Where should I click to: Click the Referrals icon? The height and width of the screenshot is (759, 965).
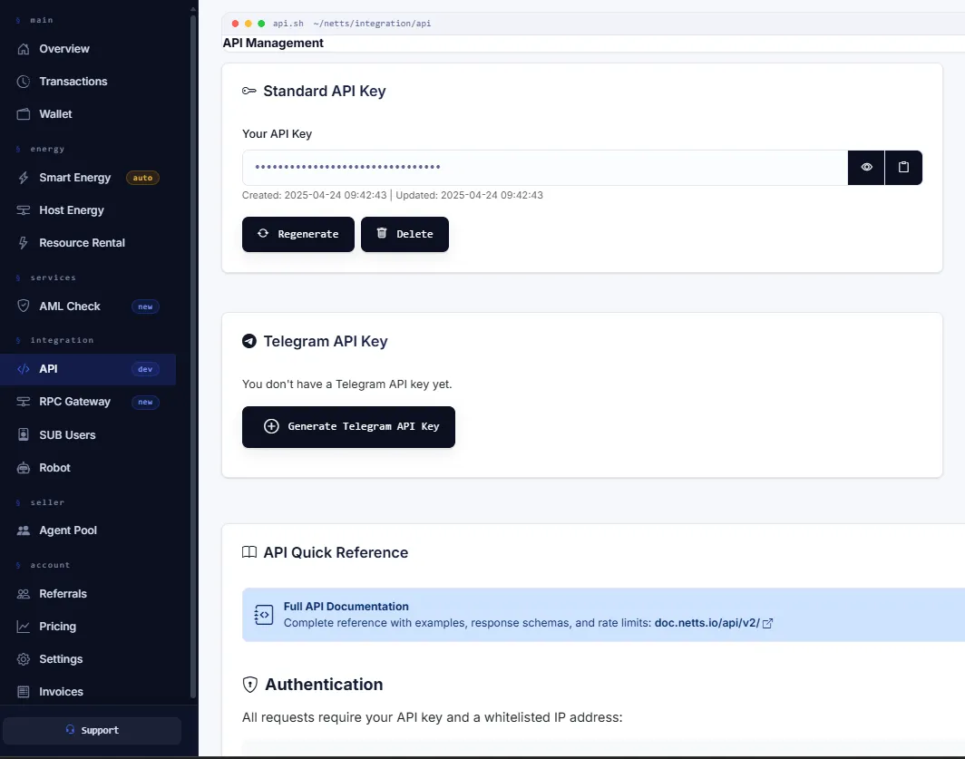24,594
